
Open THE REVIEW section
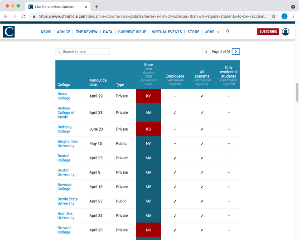pyautogui.click(x=87, y=32)
